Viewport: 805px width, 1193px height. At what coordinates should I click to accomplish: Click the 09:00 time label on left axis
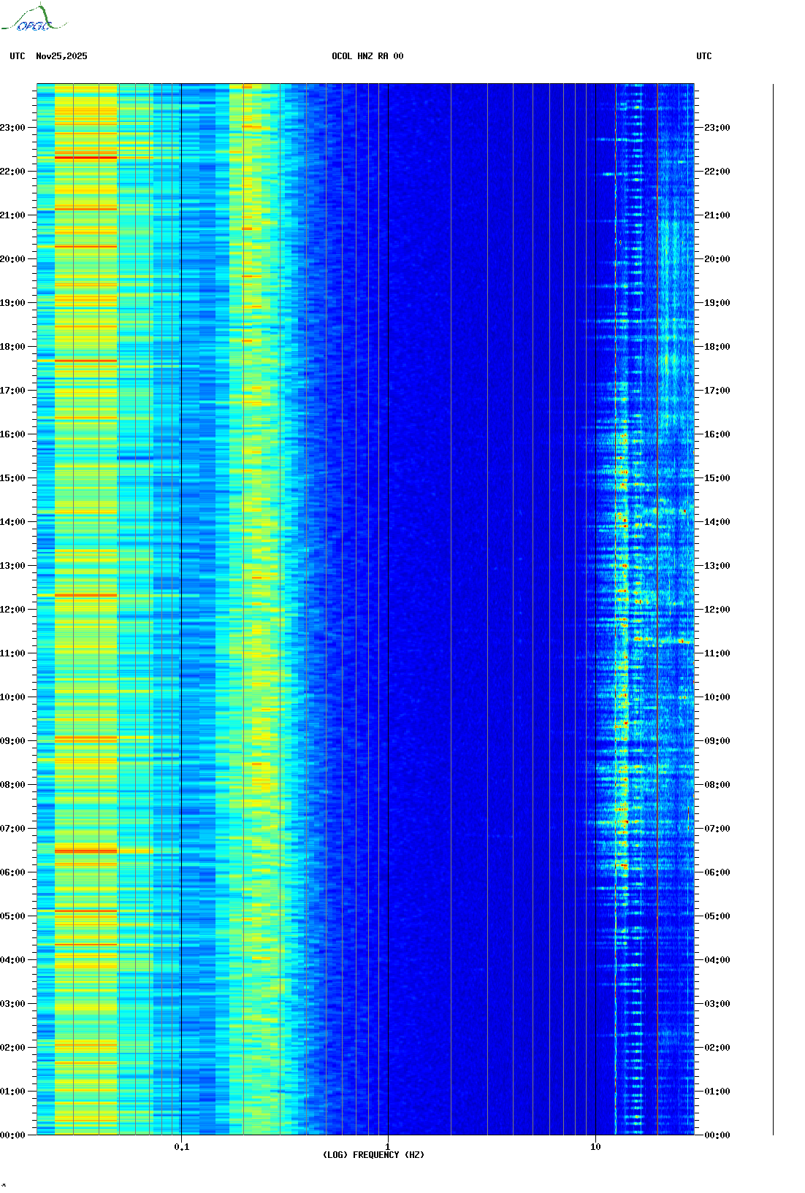[12, 741]
